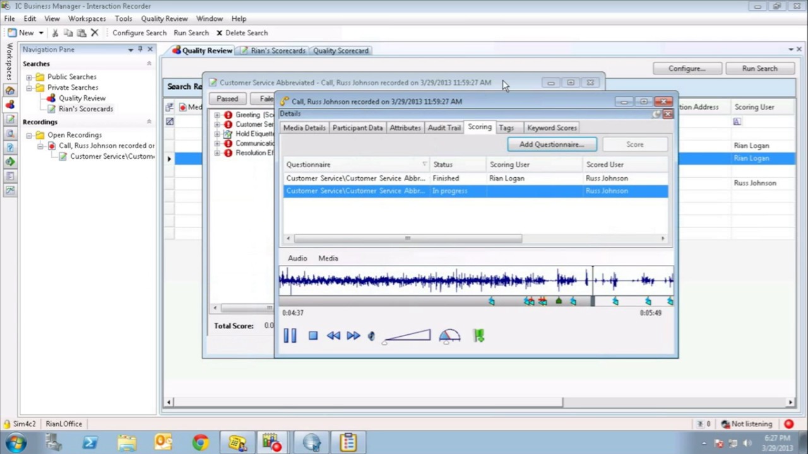Open the New button dropdown arrow

41,33
